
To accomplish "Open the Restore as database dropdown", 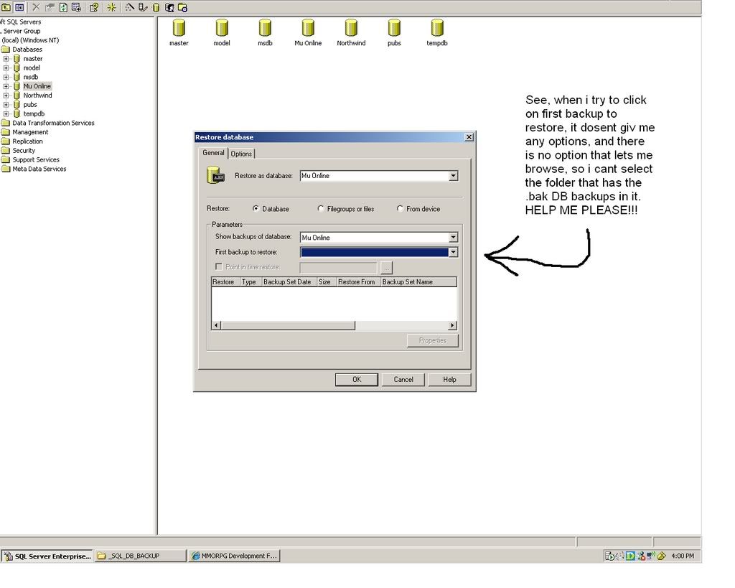I will tap(453, 176).
